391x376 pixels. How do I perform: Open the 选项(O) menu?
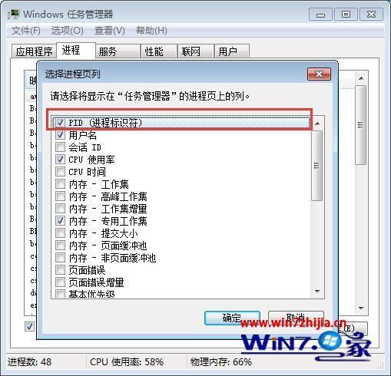(x=68, y=31)
